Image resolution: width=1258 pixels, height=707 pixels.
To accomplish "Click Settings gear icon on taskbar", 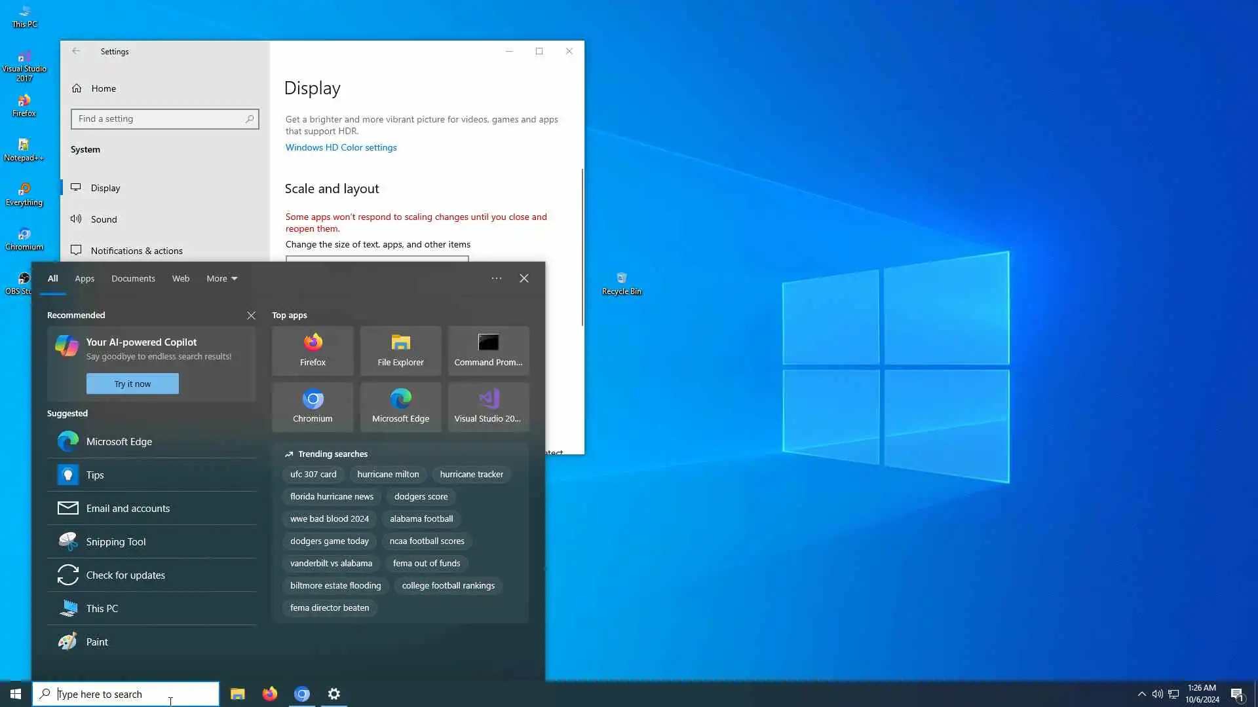I will point(334,694).
